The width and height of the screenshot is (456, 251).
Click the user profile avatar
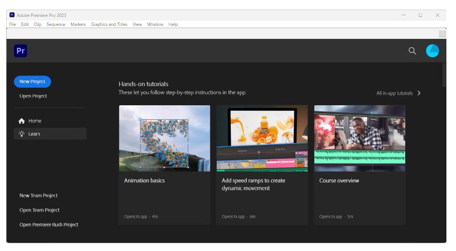tap(432, 51)
